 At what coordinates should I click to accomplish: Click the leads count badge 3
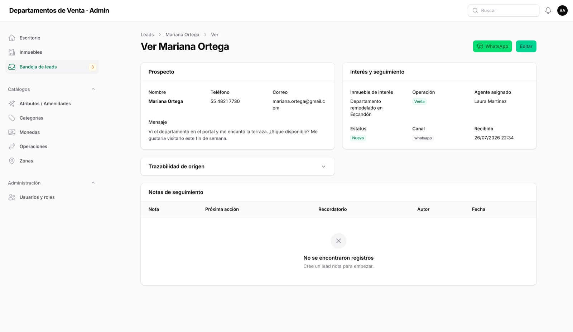tap(92, 67)
